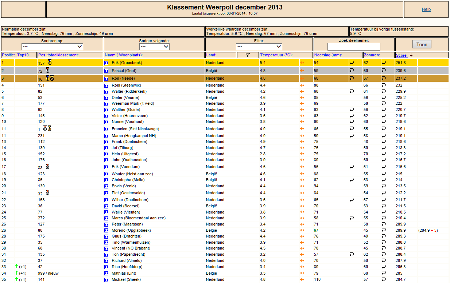
Task: Click the funnel filter icon beside Land
Action: [248, 55]
